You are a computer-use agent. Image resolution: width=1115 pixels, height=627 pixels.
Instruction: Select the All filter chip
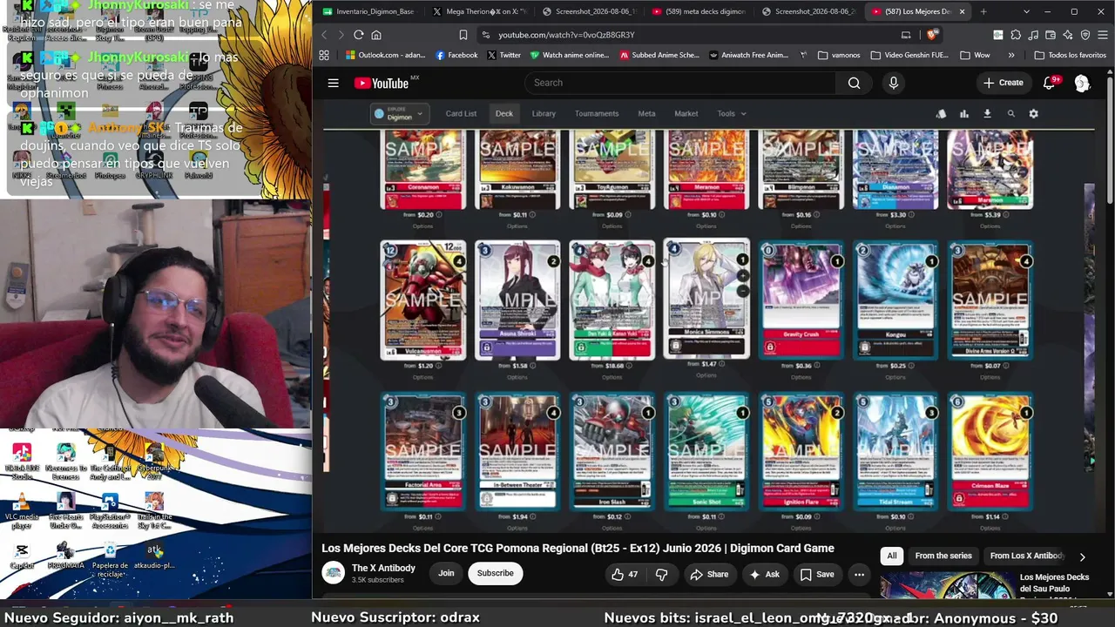tap(892, 556)
